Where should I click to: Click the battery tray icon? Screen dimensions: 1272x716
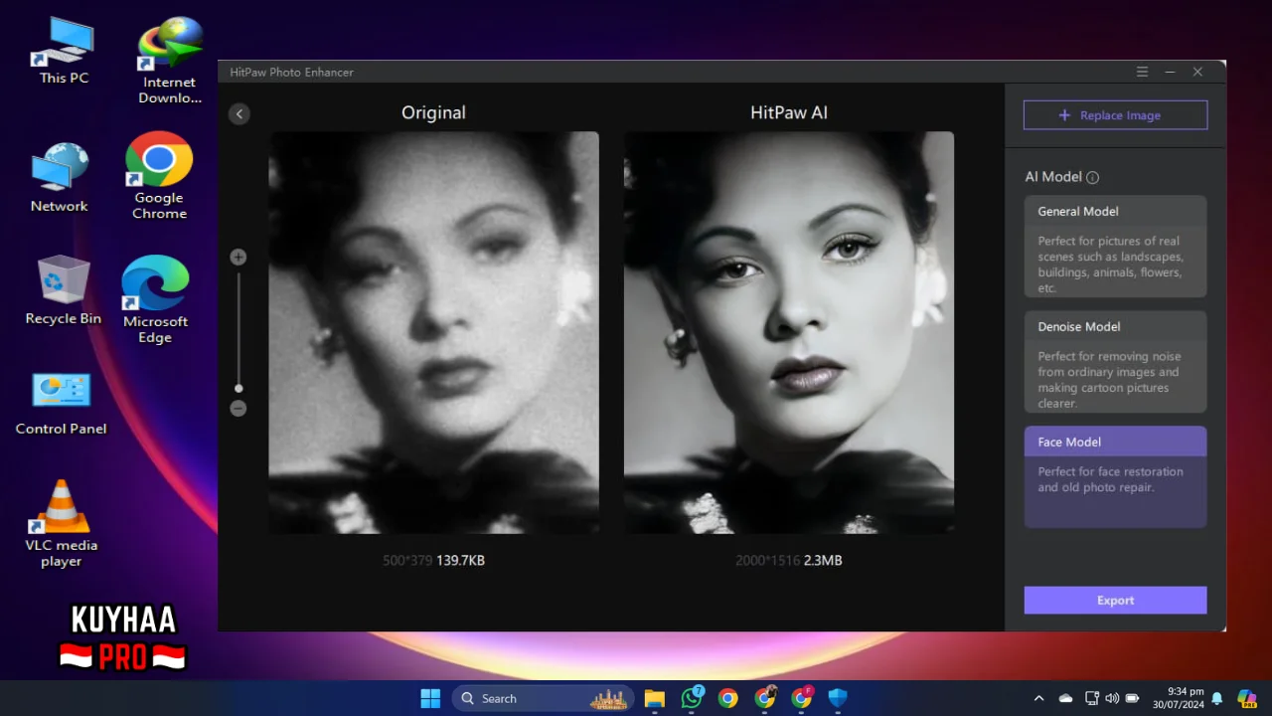(x=1132, y=698)
